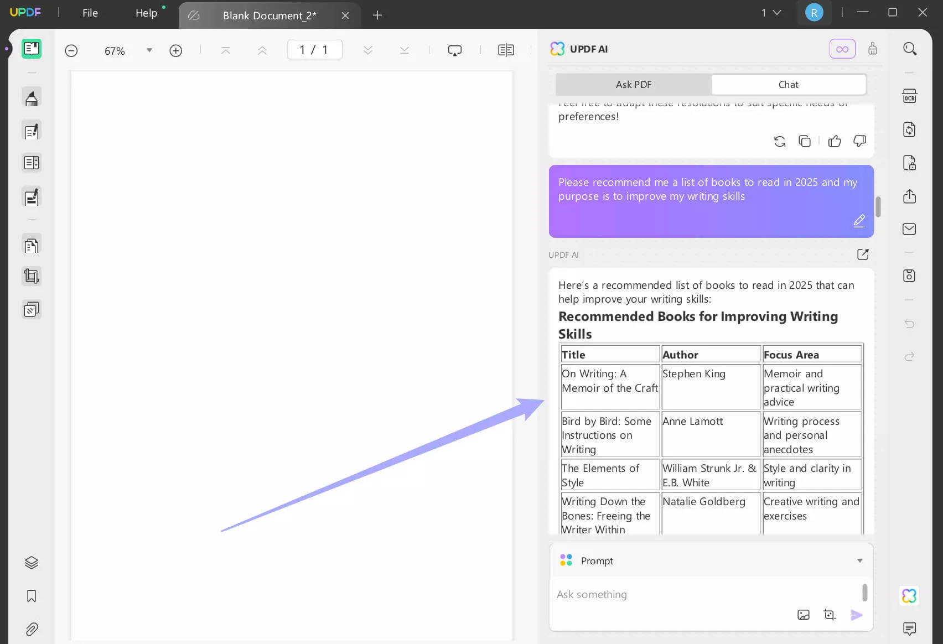Open the window count dropdown showing 1
Screen dimensions: 943x644
coord(771,12)
